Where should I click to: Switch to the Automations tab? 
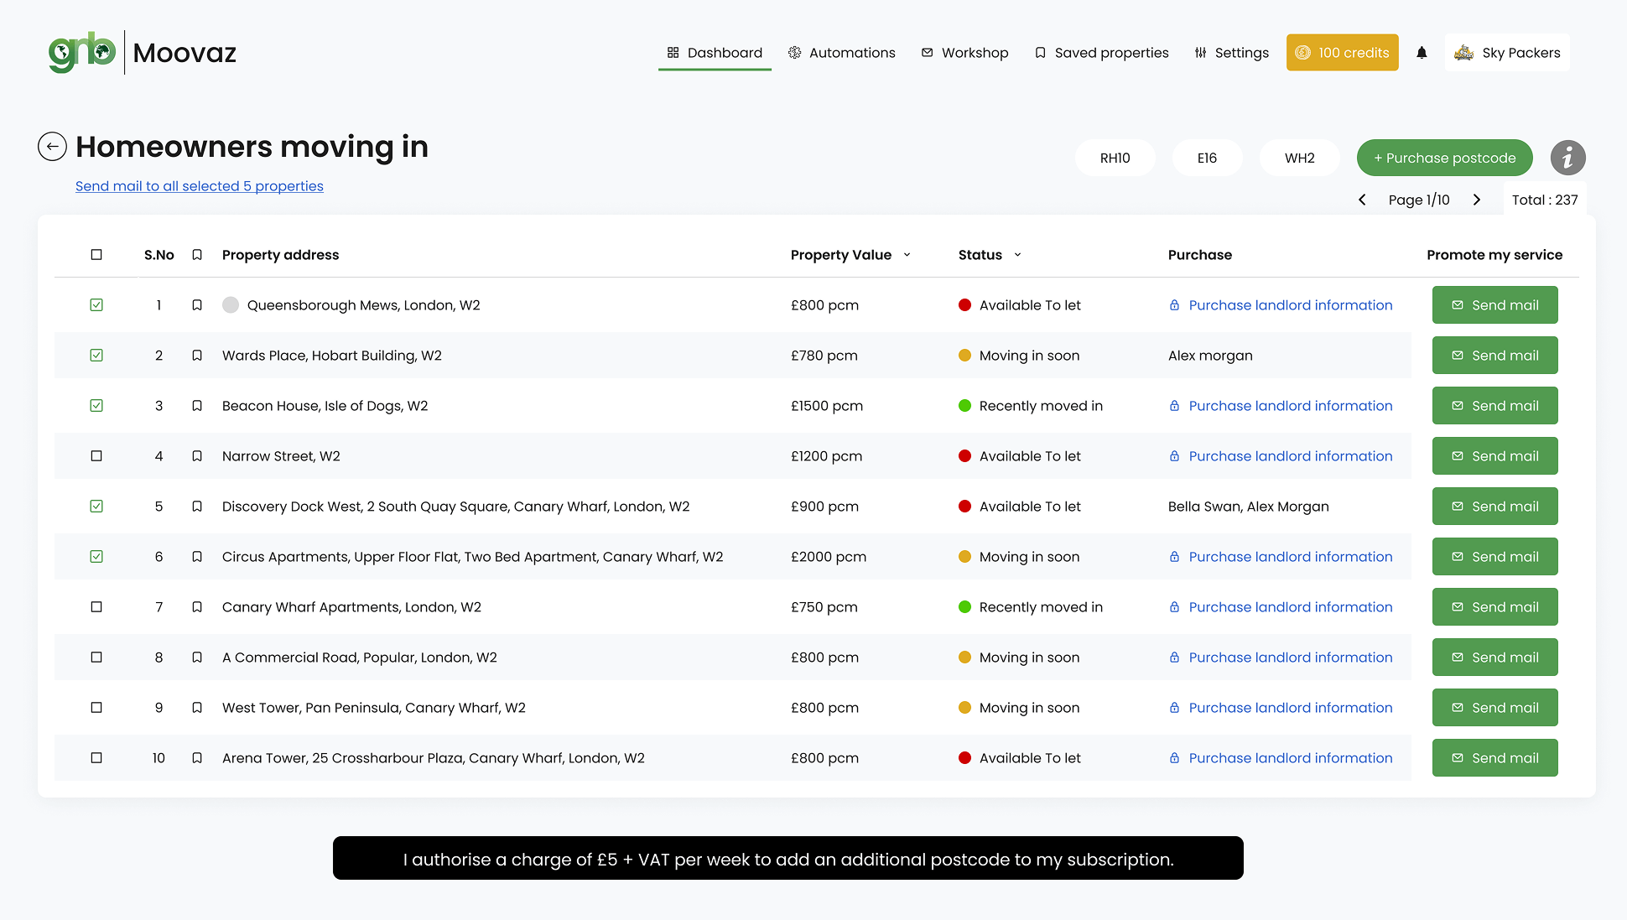click(841, 53)
